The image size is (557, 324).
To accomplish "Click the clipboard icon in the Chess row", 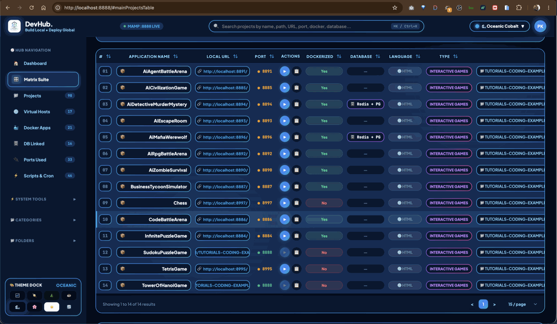I will pos(296,203).
